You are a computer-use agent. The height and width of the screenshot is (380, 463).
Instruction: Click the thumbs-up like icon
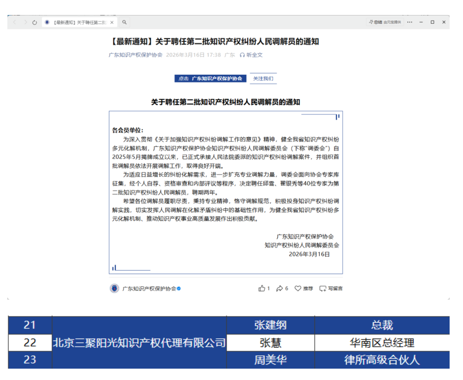tap(262, 289)
